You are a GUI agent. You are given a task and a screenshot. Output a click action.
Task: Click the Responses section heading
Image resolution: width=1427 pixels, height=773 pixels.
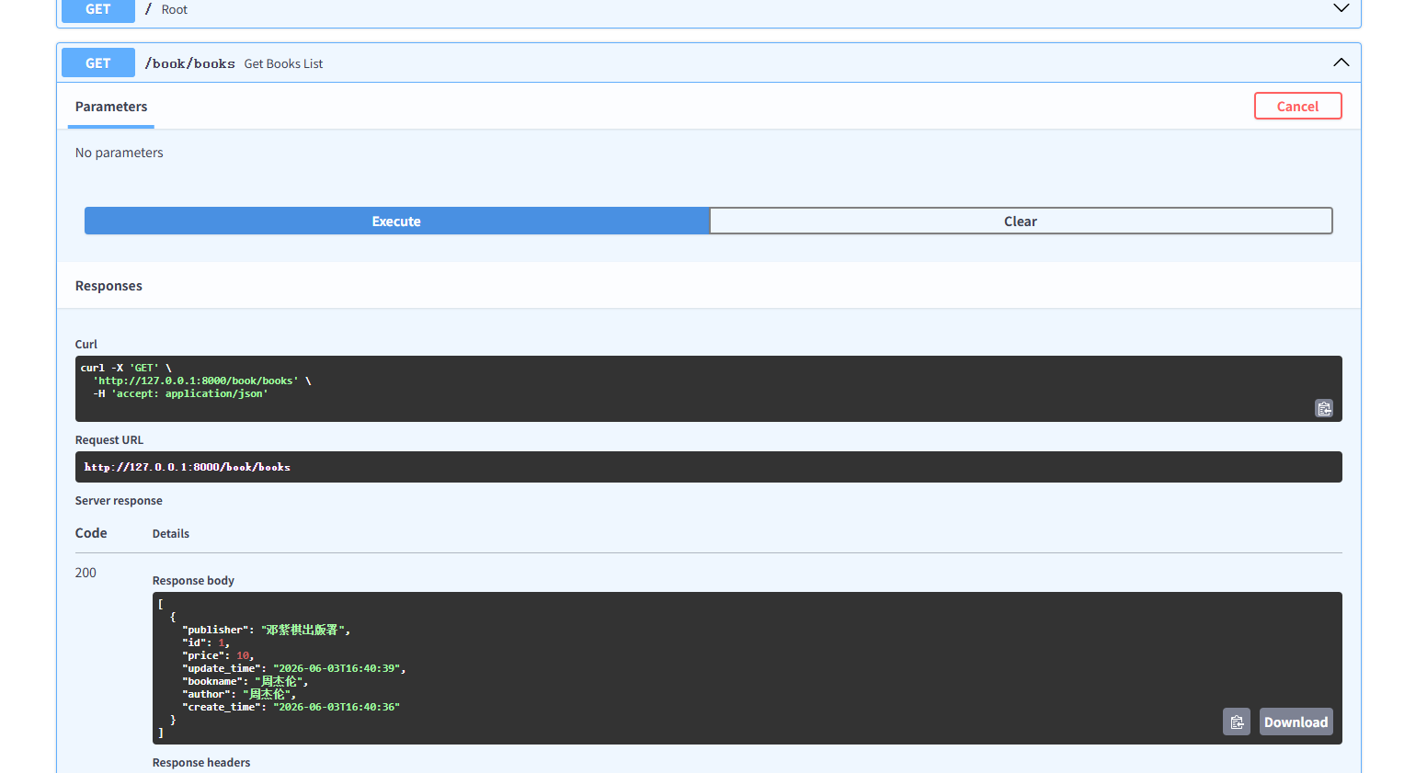(108, 286)
